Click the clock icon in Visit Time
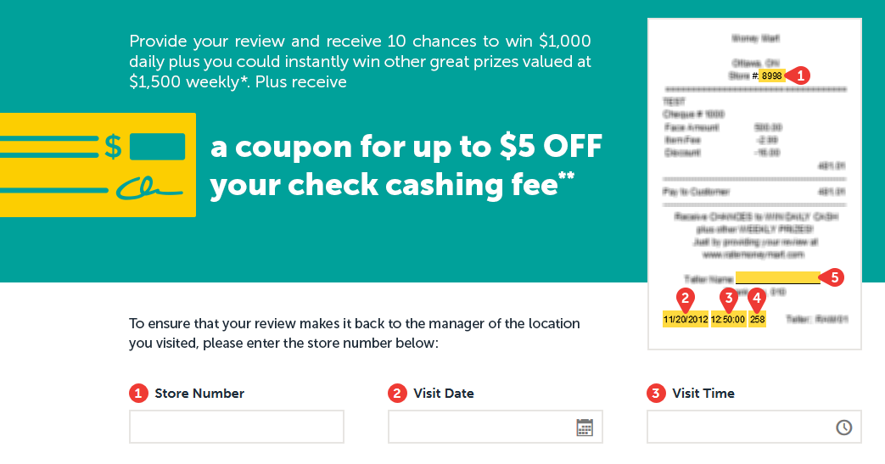885x464 pixels. (x=843, y=428)
